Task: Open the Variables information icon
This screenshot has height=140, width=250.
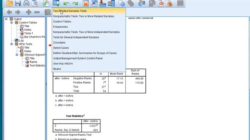Action: tap(111, 3)
